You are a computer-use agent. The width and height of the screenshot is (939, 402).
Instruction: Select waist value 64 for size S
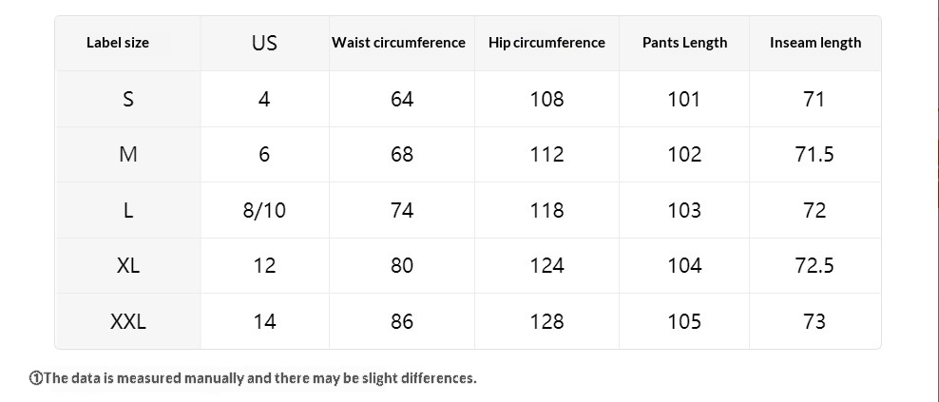pyautogui.click(x=402, y=99)
